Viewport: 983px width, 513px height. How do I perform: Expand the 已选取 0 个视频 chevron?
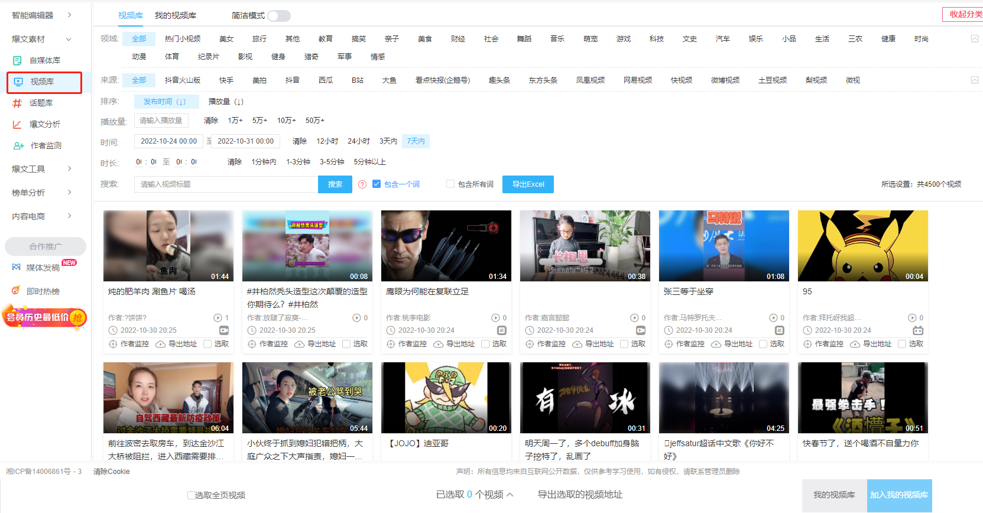pos(510,495)
